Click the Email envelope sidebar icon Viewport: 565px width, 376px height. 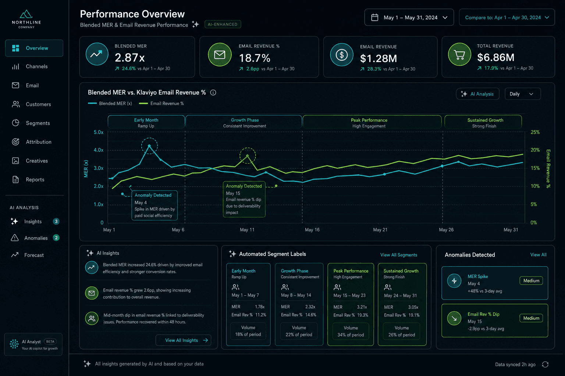[x=15, y=85]
